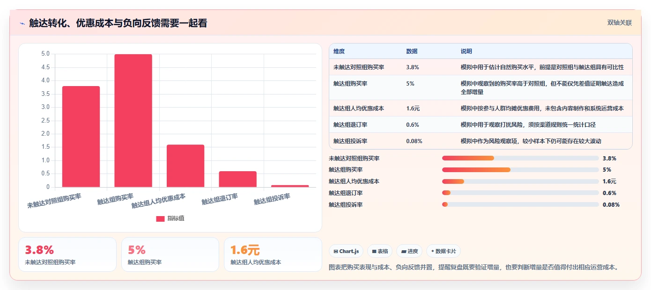
Task: Click the 触达组退订率 progress bar
Action: point(520,193)
